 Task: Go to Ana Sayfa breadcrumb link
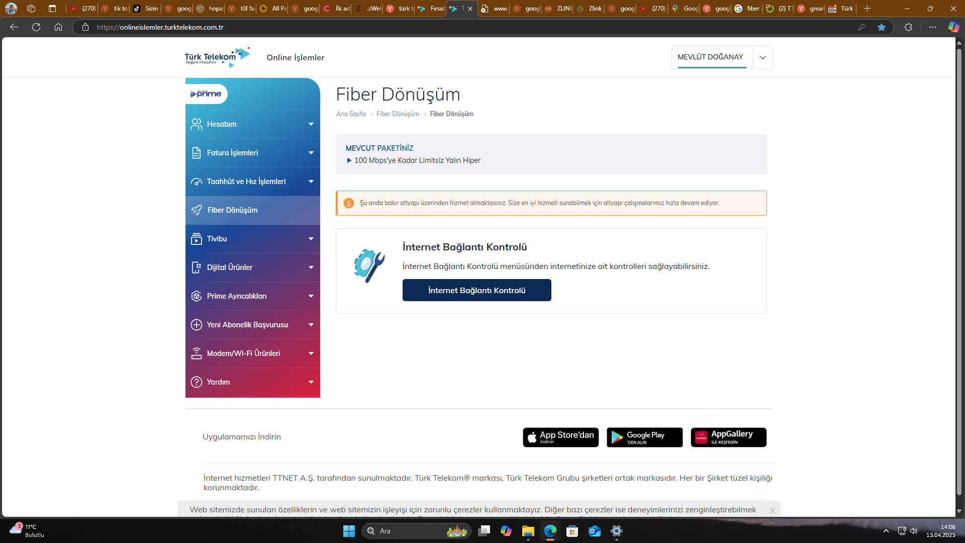351,114
